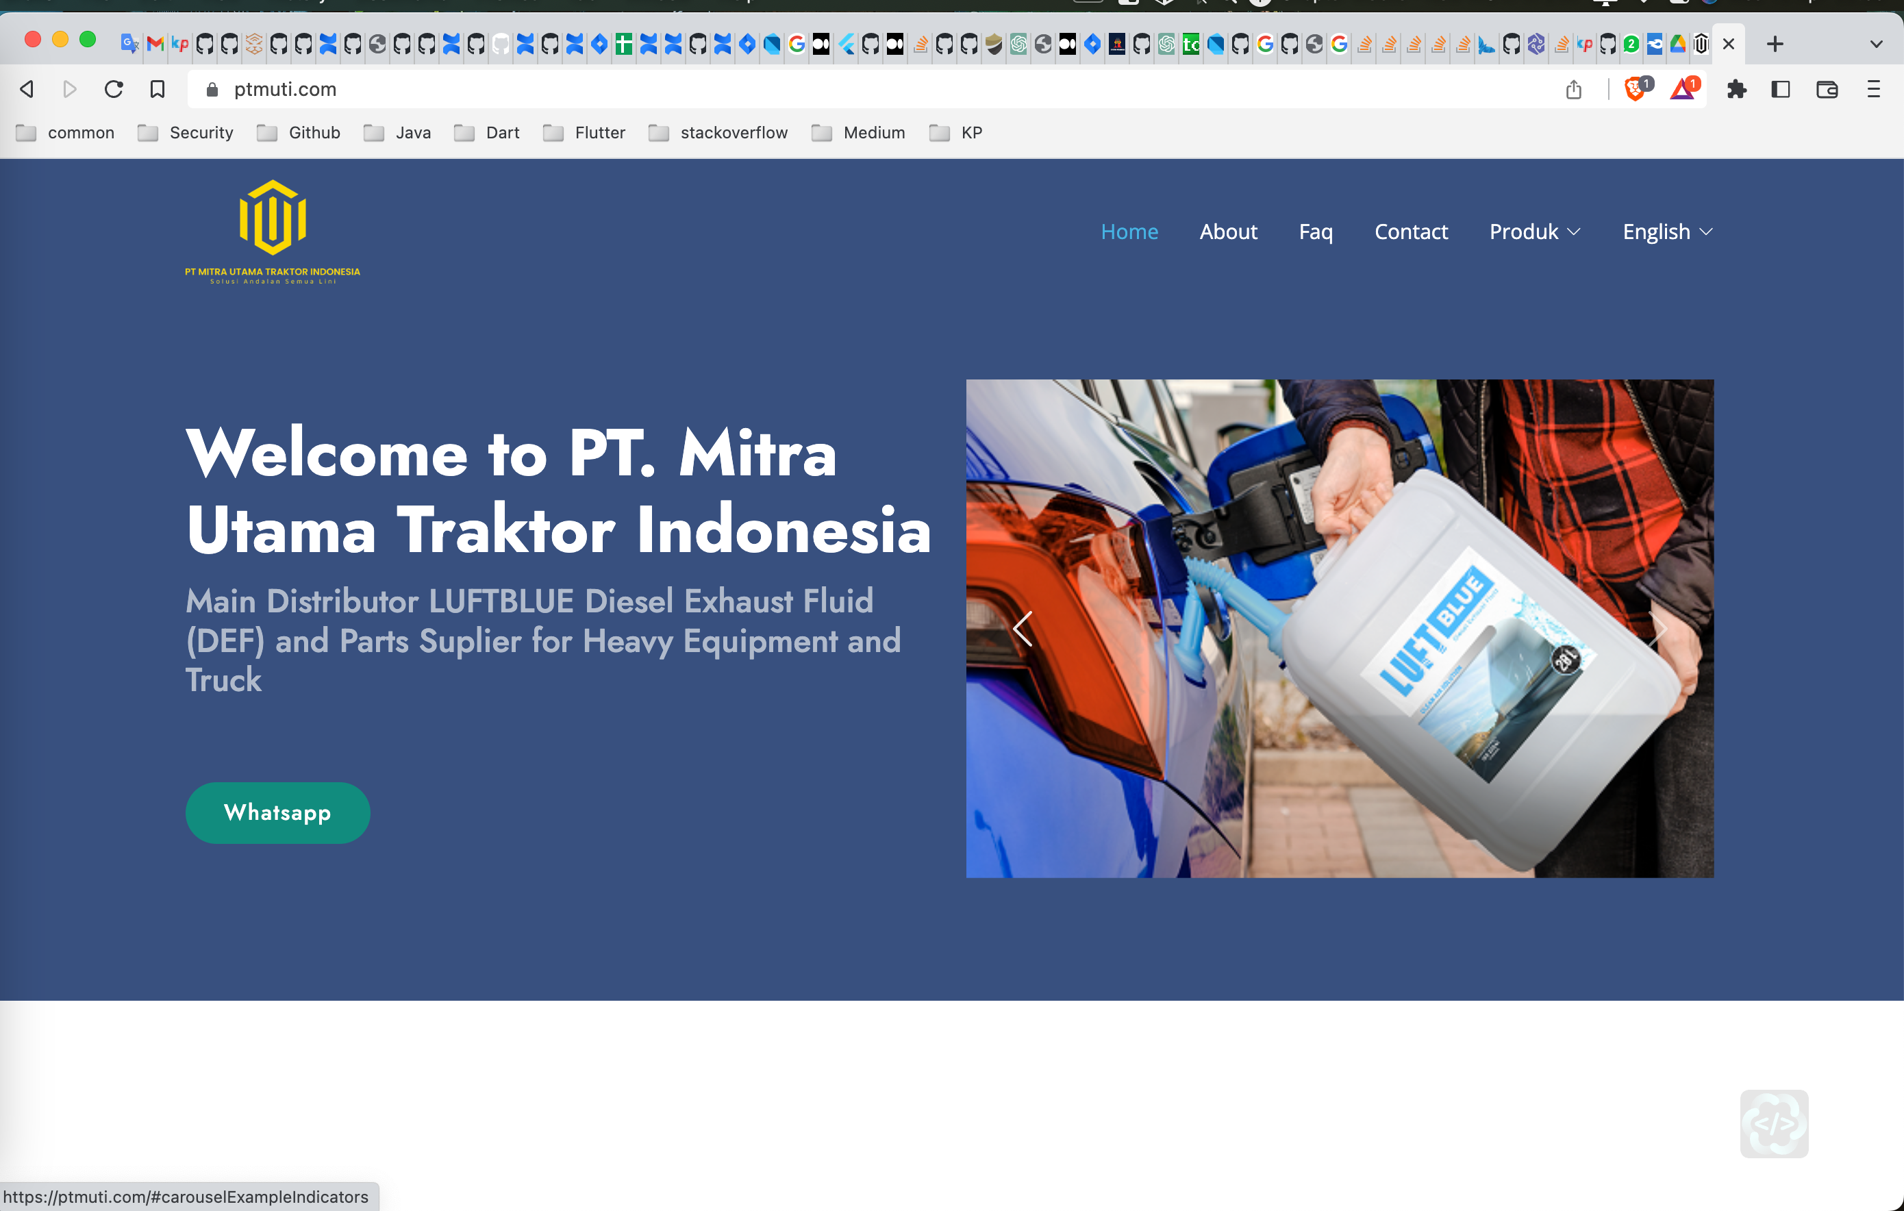This screenshot has width=1904, height=1211.
Task: Click the green Whatsapp button
Action: tap(277, 812)
